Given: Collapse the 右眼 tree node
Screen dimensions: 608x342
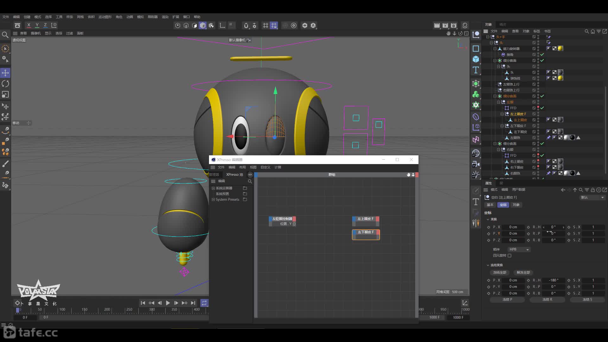Looking at the screenshot, I should tap(498, 150).
